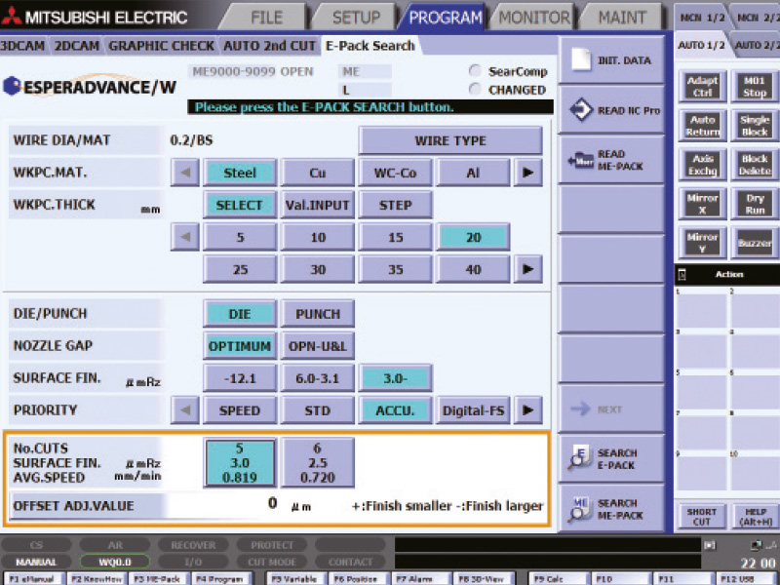Switch to the MCN 2/2 tab
This screenshot has height=585, width=780.
coord(757,18)
